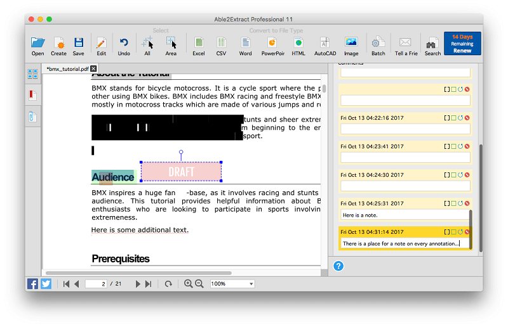The image size is (508, 327).
Task: Choose the Select Area tool
Action: click(x=171, y=46)
